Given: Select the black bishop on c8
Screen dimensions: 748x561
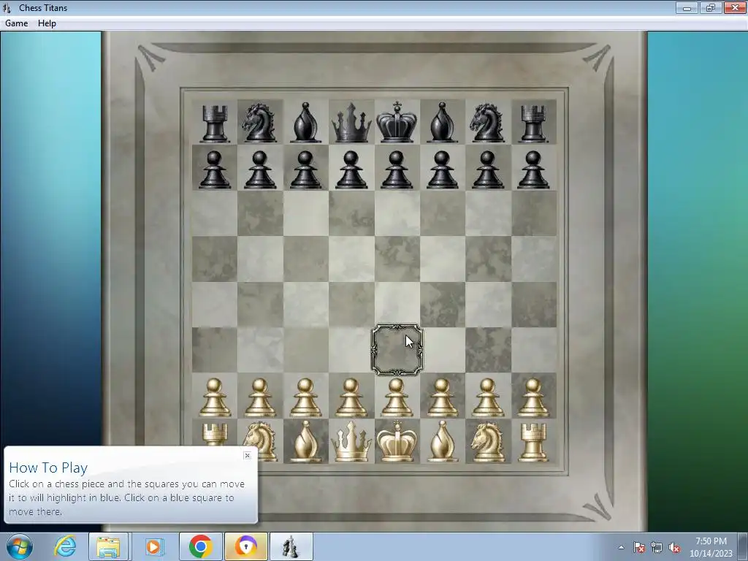Looking at the screenshot, I should click(305, 123).
